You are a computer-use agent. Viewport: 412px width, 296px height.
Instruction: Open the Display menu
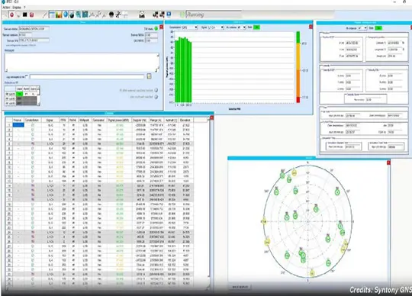click(17, 8)
